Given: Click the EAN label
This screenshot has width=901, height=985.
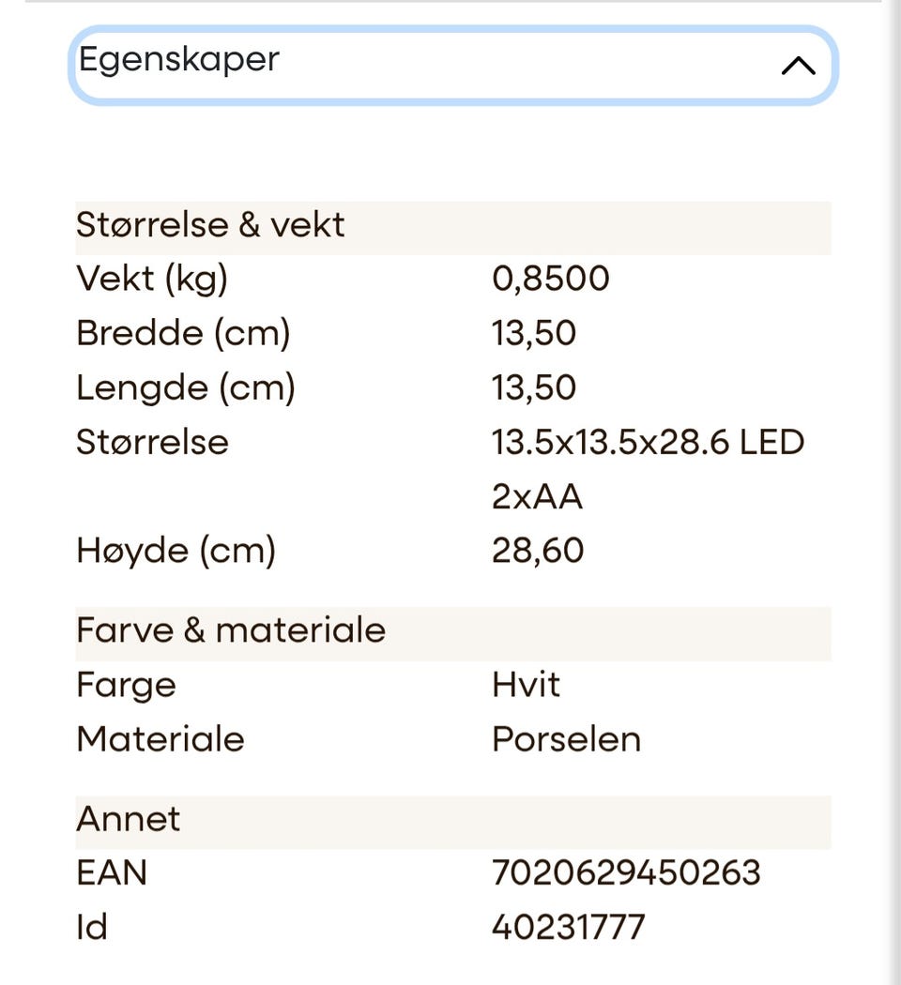Looking at the screenshot, I should 112,873.
